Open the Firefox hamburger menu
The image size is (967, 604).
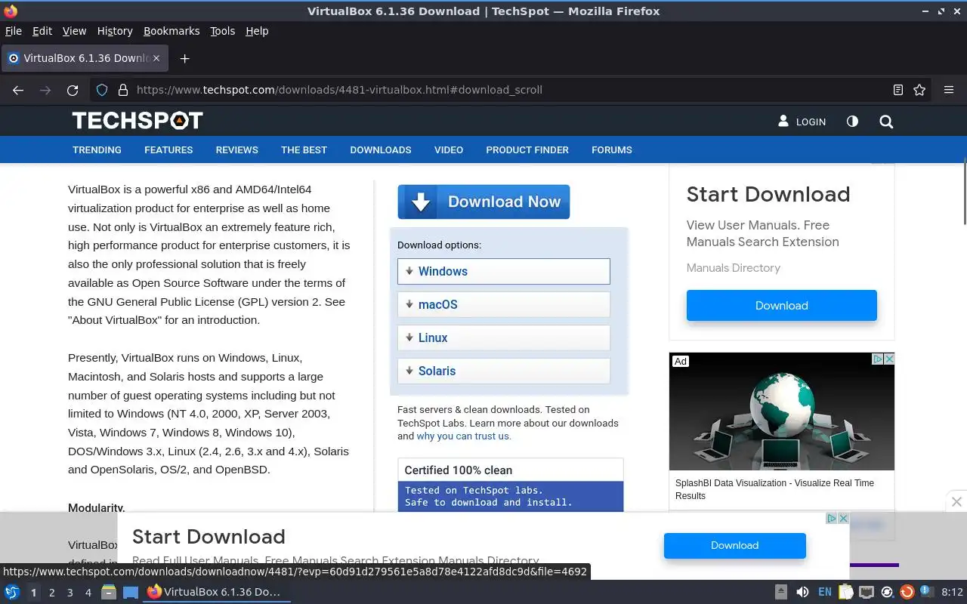coord(949,90)
